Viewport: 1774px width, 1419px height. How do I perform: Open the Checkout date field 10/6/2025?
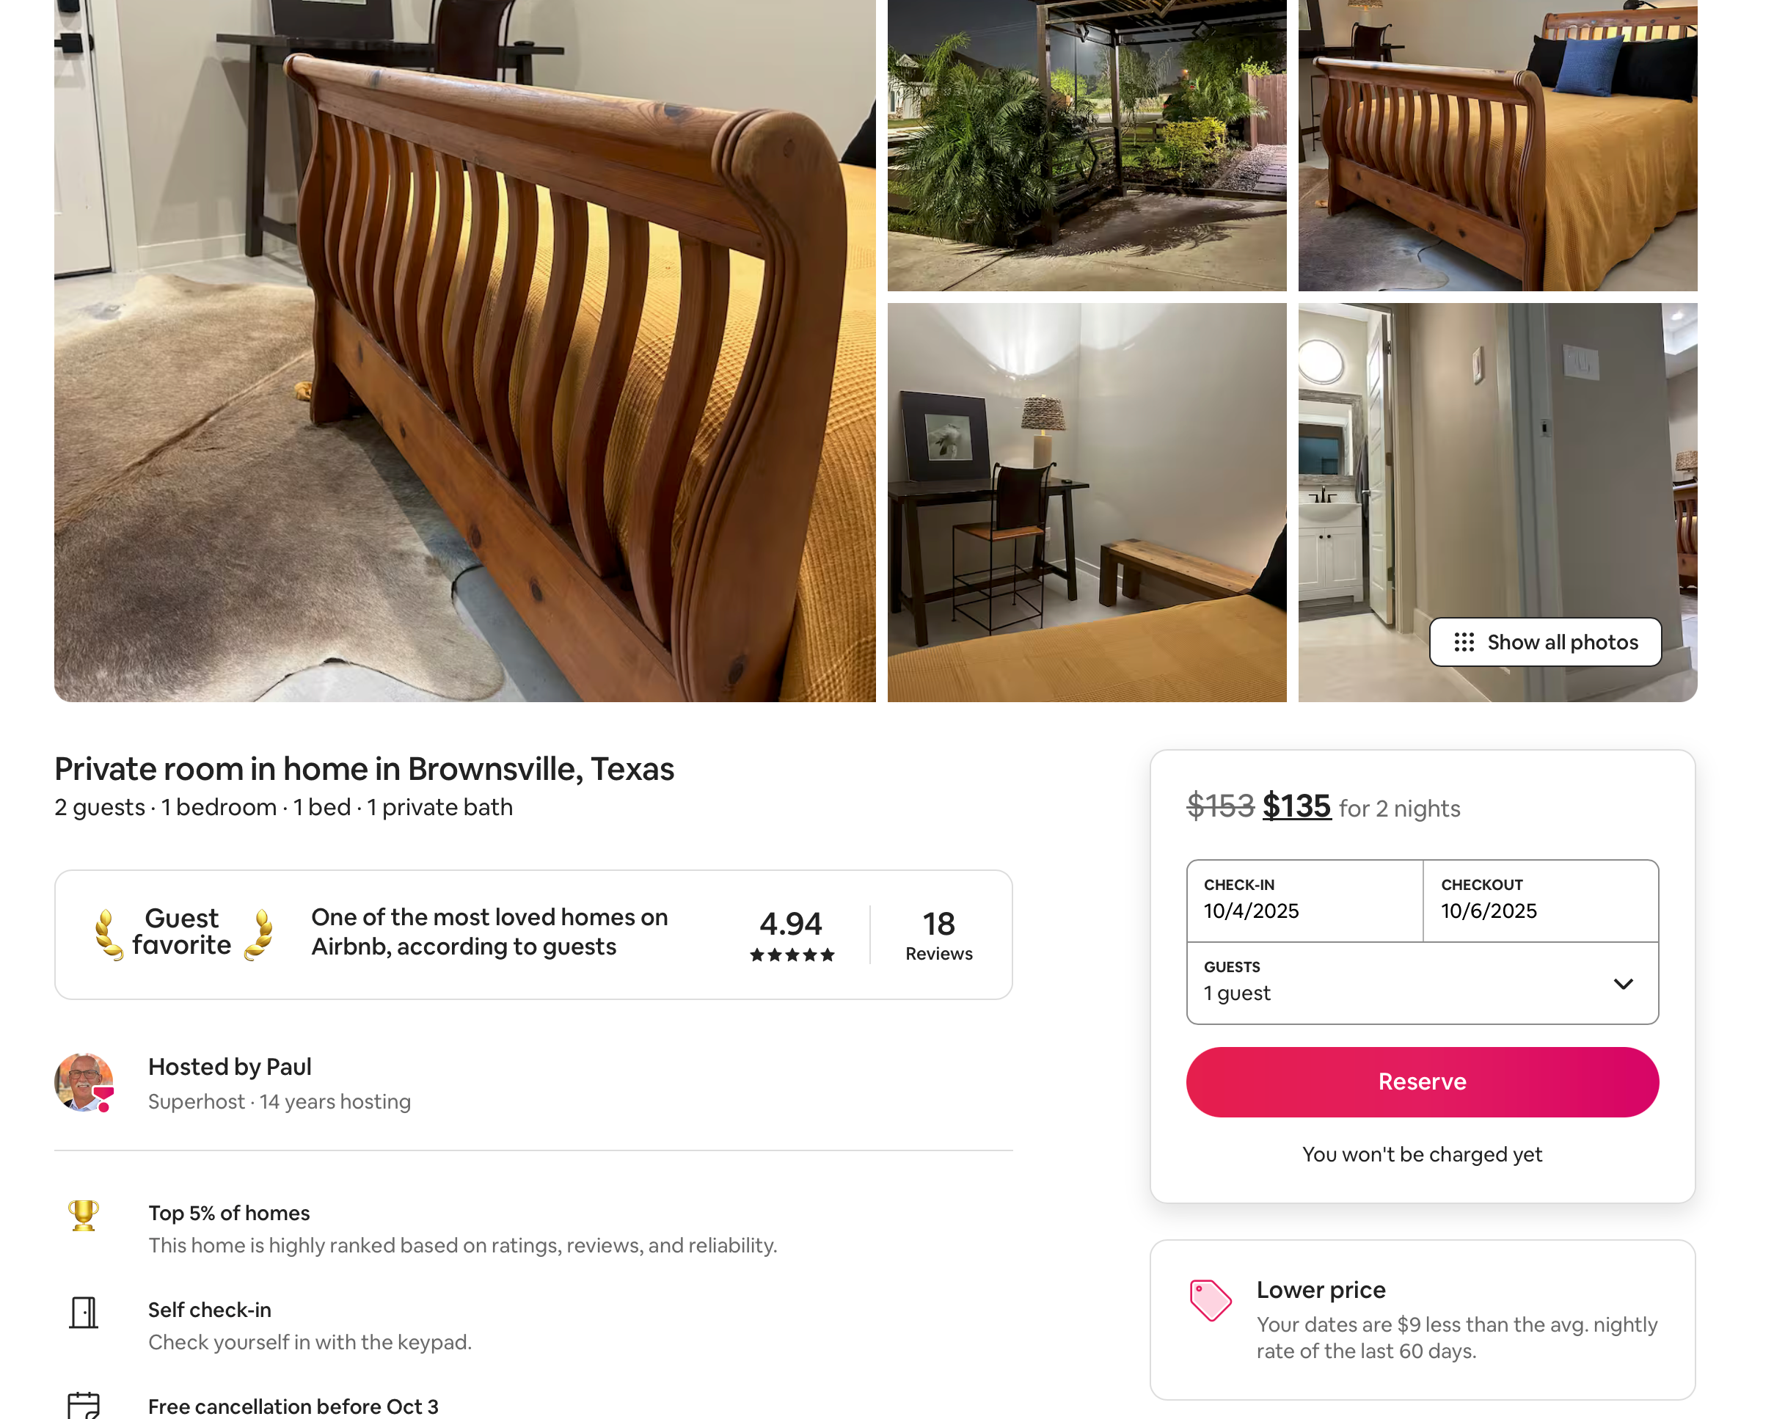1540,901
